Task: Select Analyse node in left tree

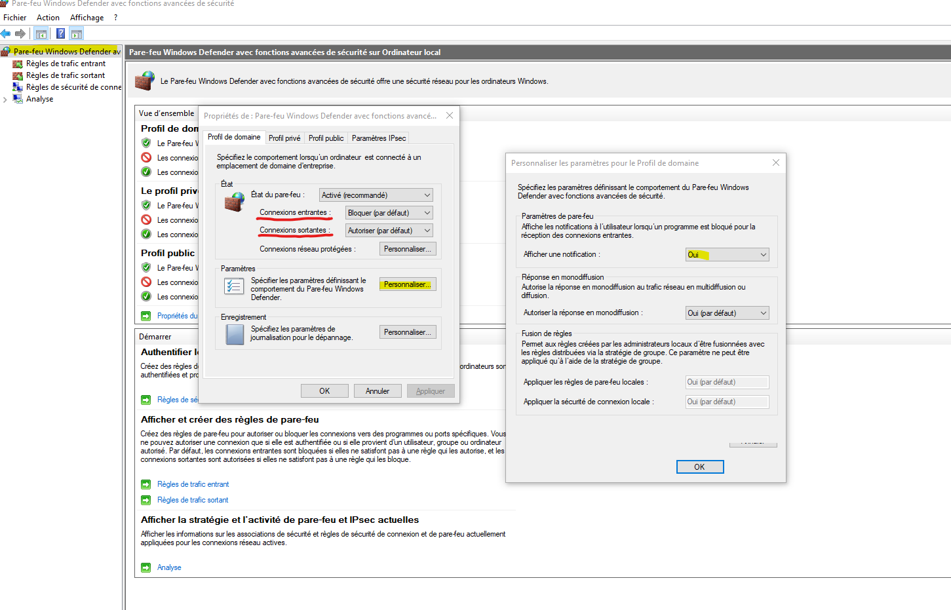Action: click(x=39, y=99)
